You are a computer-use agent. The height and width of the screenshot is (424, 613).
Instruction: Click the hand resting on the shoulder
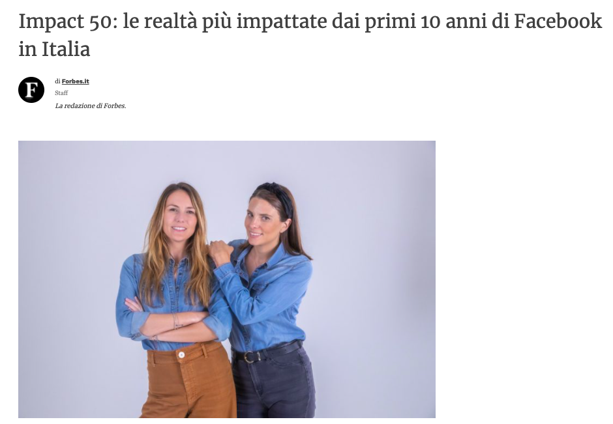220,252
